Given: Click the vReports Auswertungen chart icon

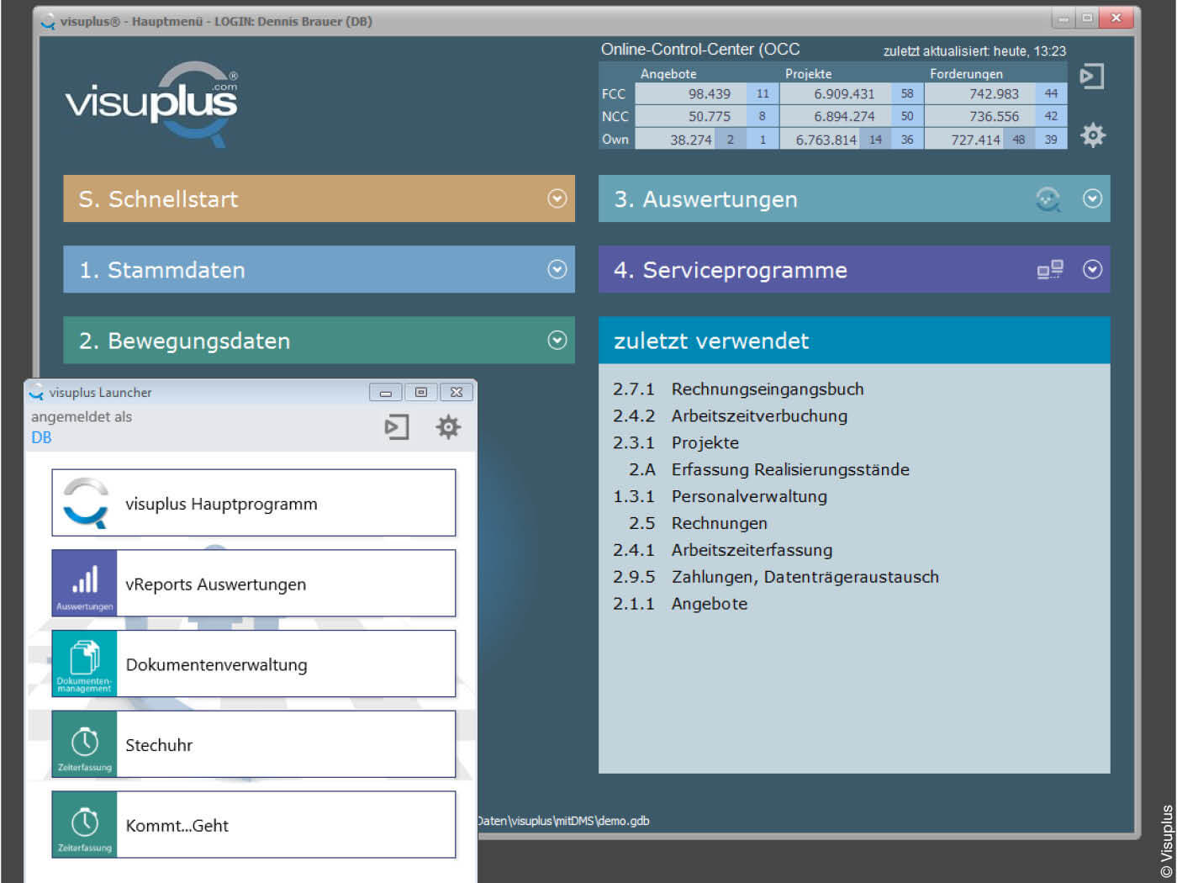Looking at the screenshot, I should (84, 583).
